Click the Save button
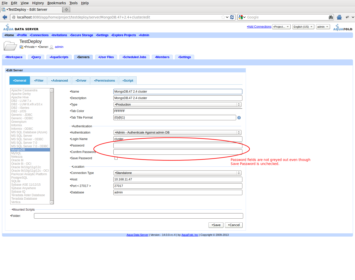Screen dimensions: 355x280 (216, 225)
